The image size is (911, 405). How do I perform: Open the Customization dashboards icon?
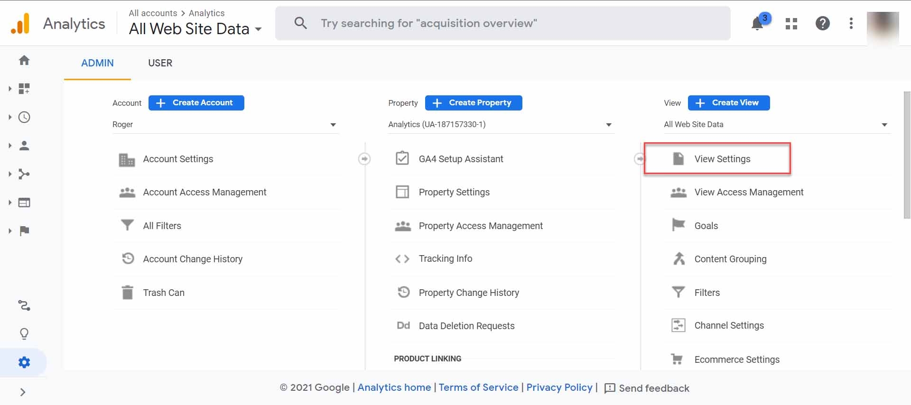click(x=24, y=89)
